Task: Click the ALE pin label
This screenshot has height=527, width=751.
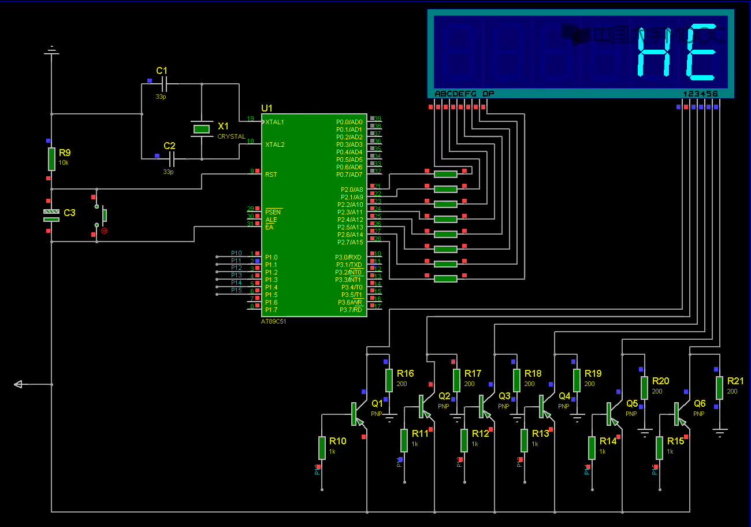Action: 271,220
